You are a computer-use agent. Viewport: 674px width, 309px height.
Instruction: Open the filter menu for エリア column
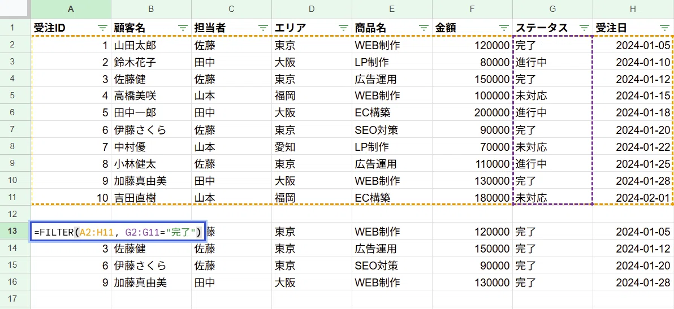343,28
